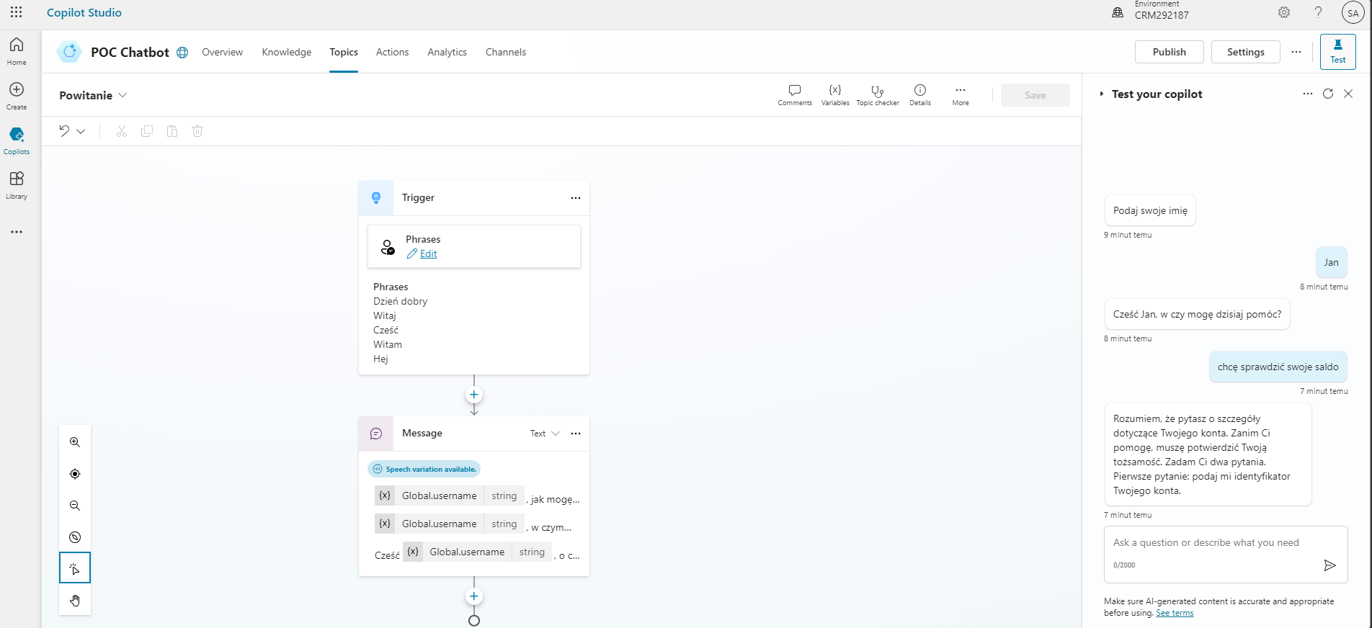The image size is (1372, 628).
Task: Open the Channels tab
Action: (506, 52)
